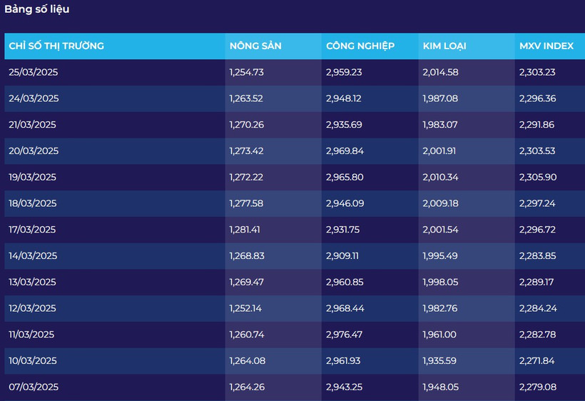Click the 25/03/2025 date row

pos(32,72)
